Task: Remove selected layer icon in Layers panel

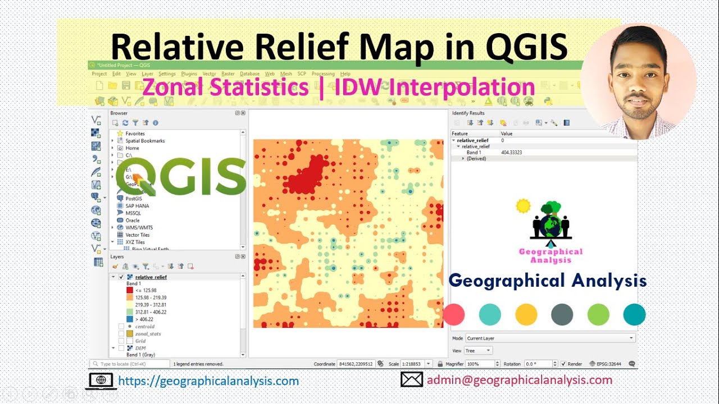Action: [x=190, y=267]
